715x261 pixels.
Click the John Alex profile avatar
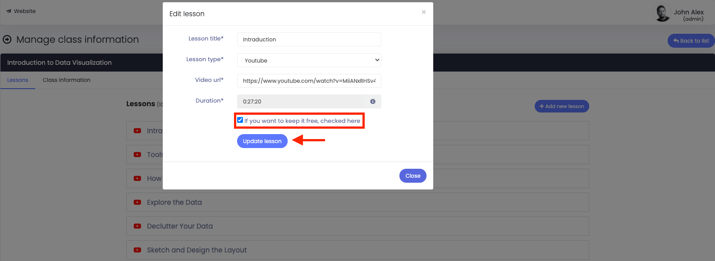(662, 13)
